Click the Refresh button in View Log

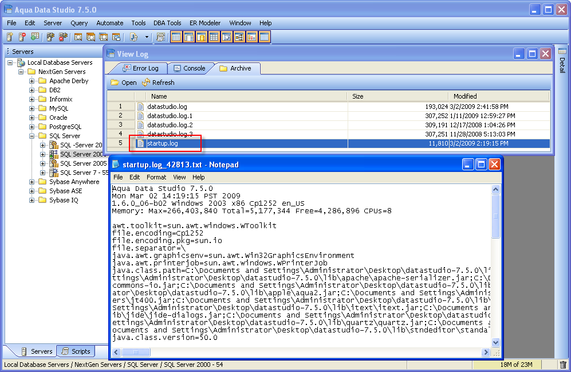(159, 83)
